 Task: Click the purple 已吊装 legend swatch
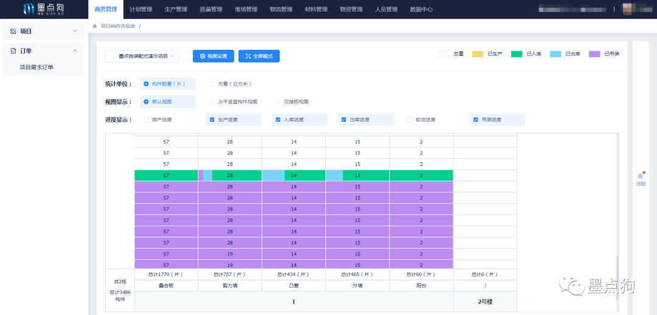(594, 54)
